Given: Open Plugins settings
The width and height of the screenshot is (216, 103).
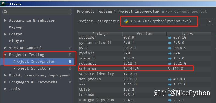Looking at the screenshot, I should (16, 41).
